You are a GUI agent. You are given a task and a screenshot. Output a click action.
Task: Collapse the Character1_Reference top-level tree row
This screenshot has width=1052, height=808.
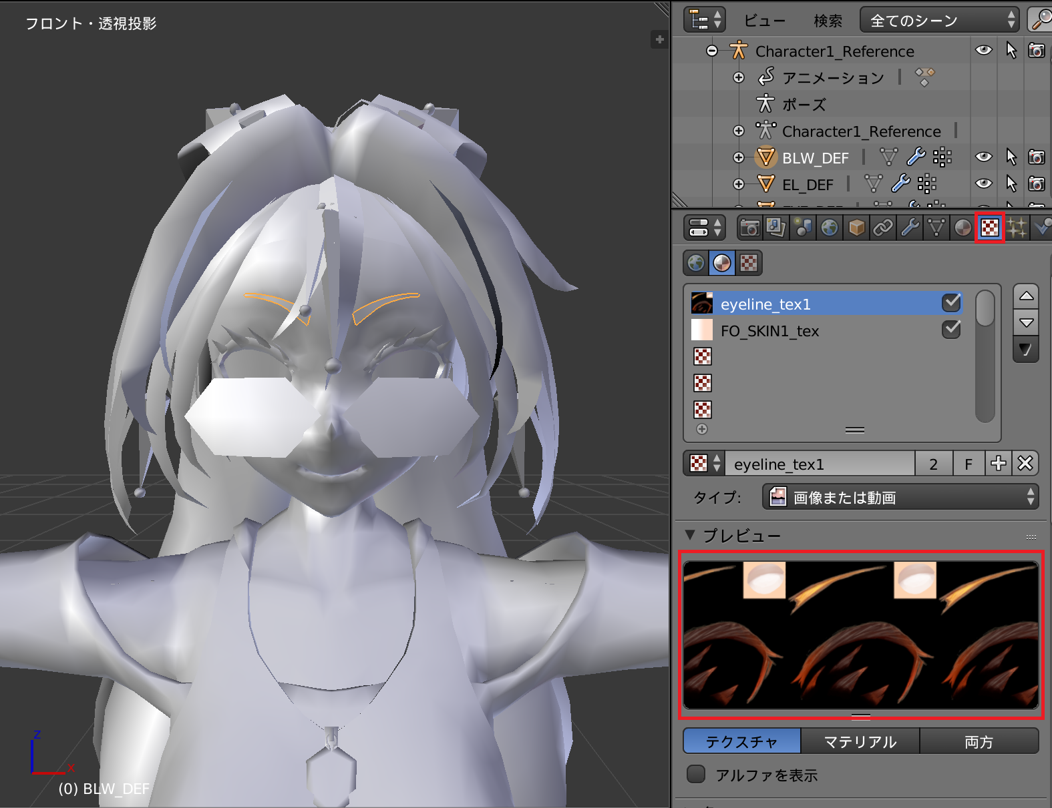coord(712,51)
